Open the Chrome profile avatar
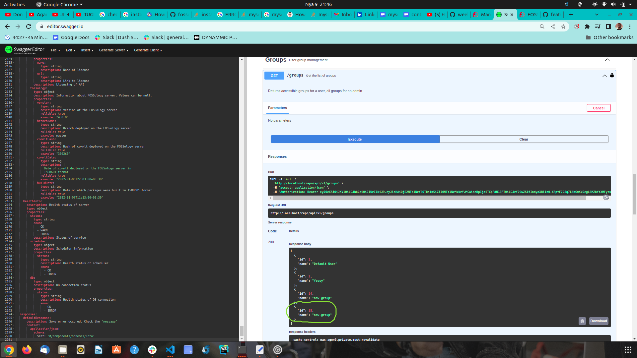 [619, 27]
